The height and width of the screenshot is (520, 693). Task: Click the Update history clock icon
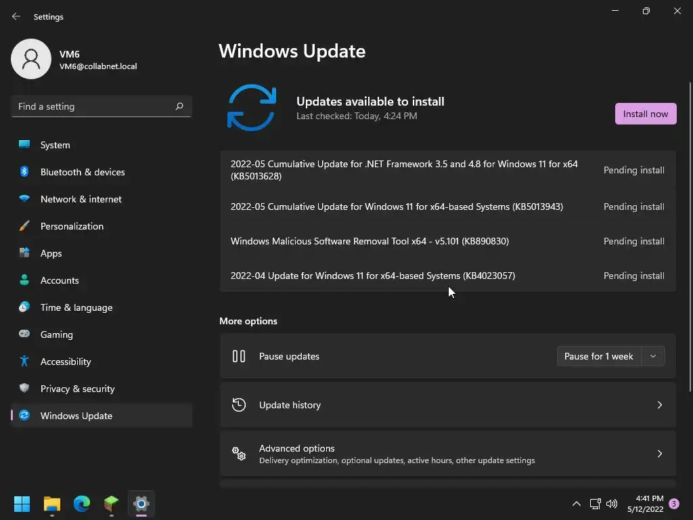coord(239,405)
